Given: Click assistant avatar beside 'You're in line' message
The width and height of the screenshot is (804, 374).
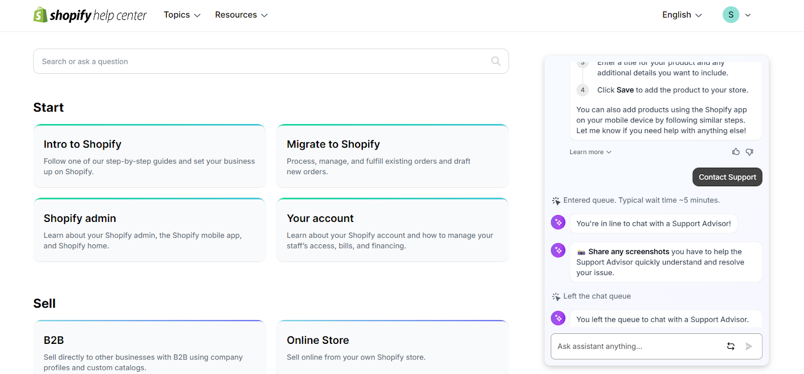Looking at the screenshot, I should [558, 222].
